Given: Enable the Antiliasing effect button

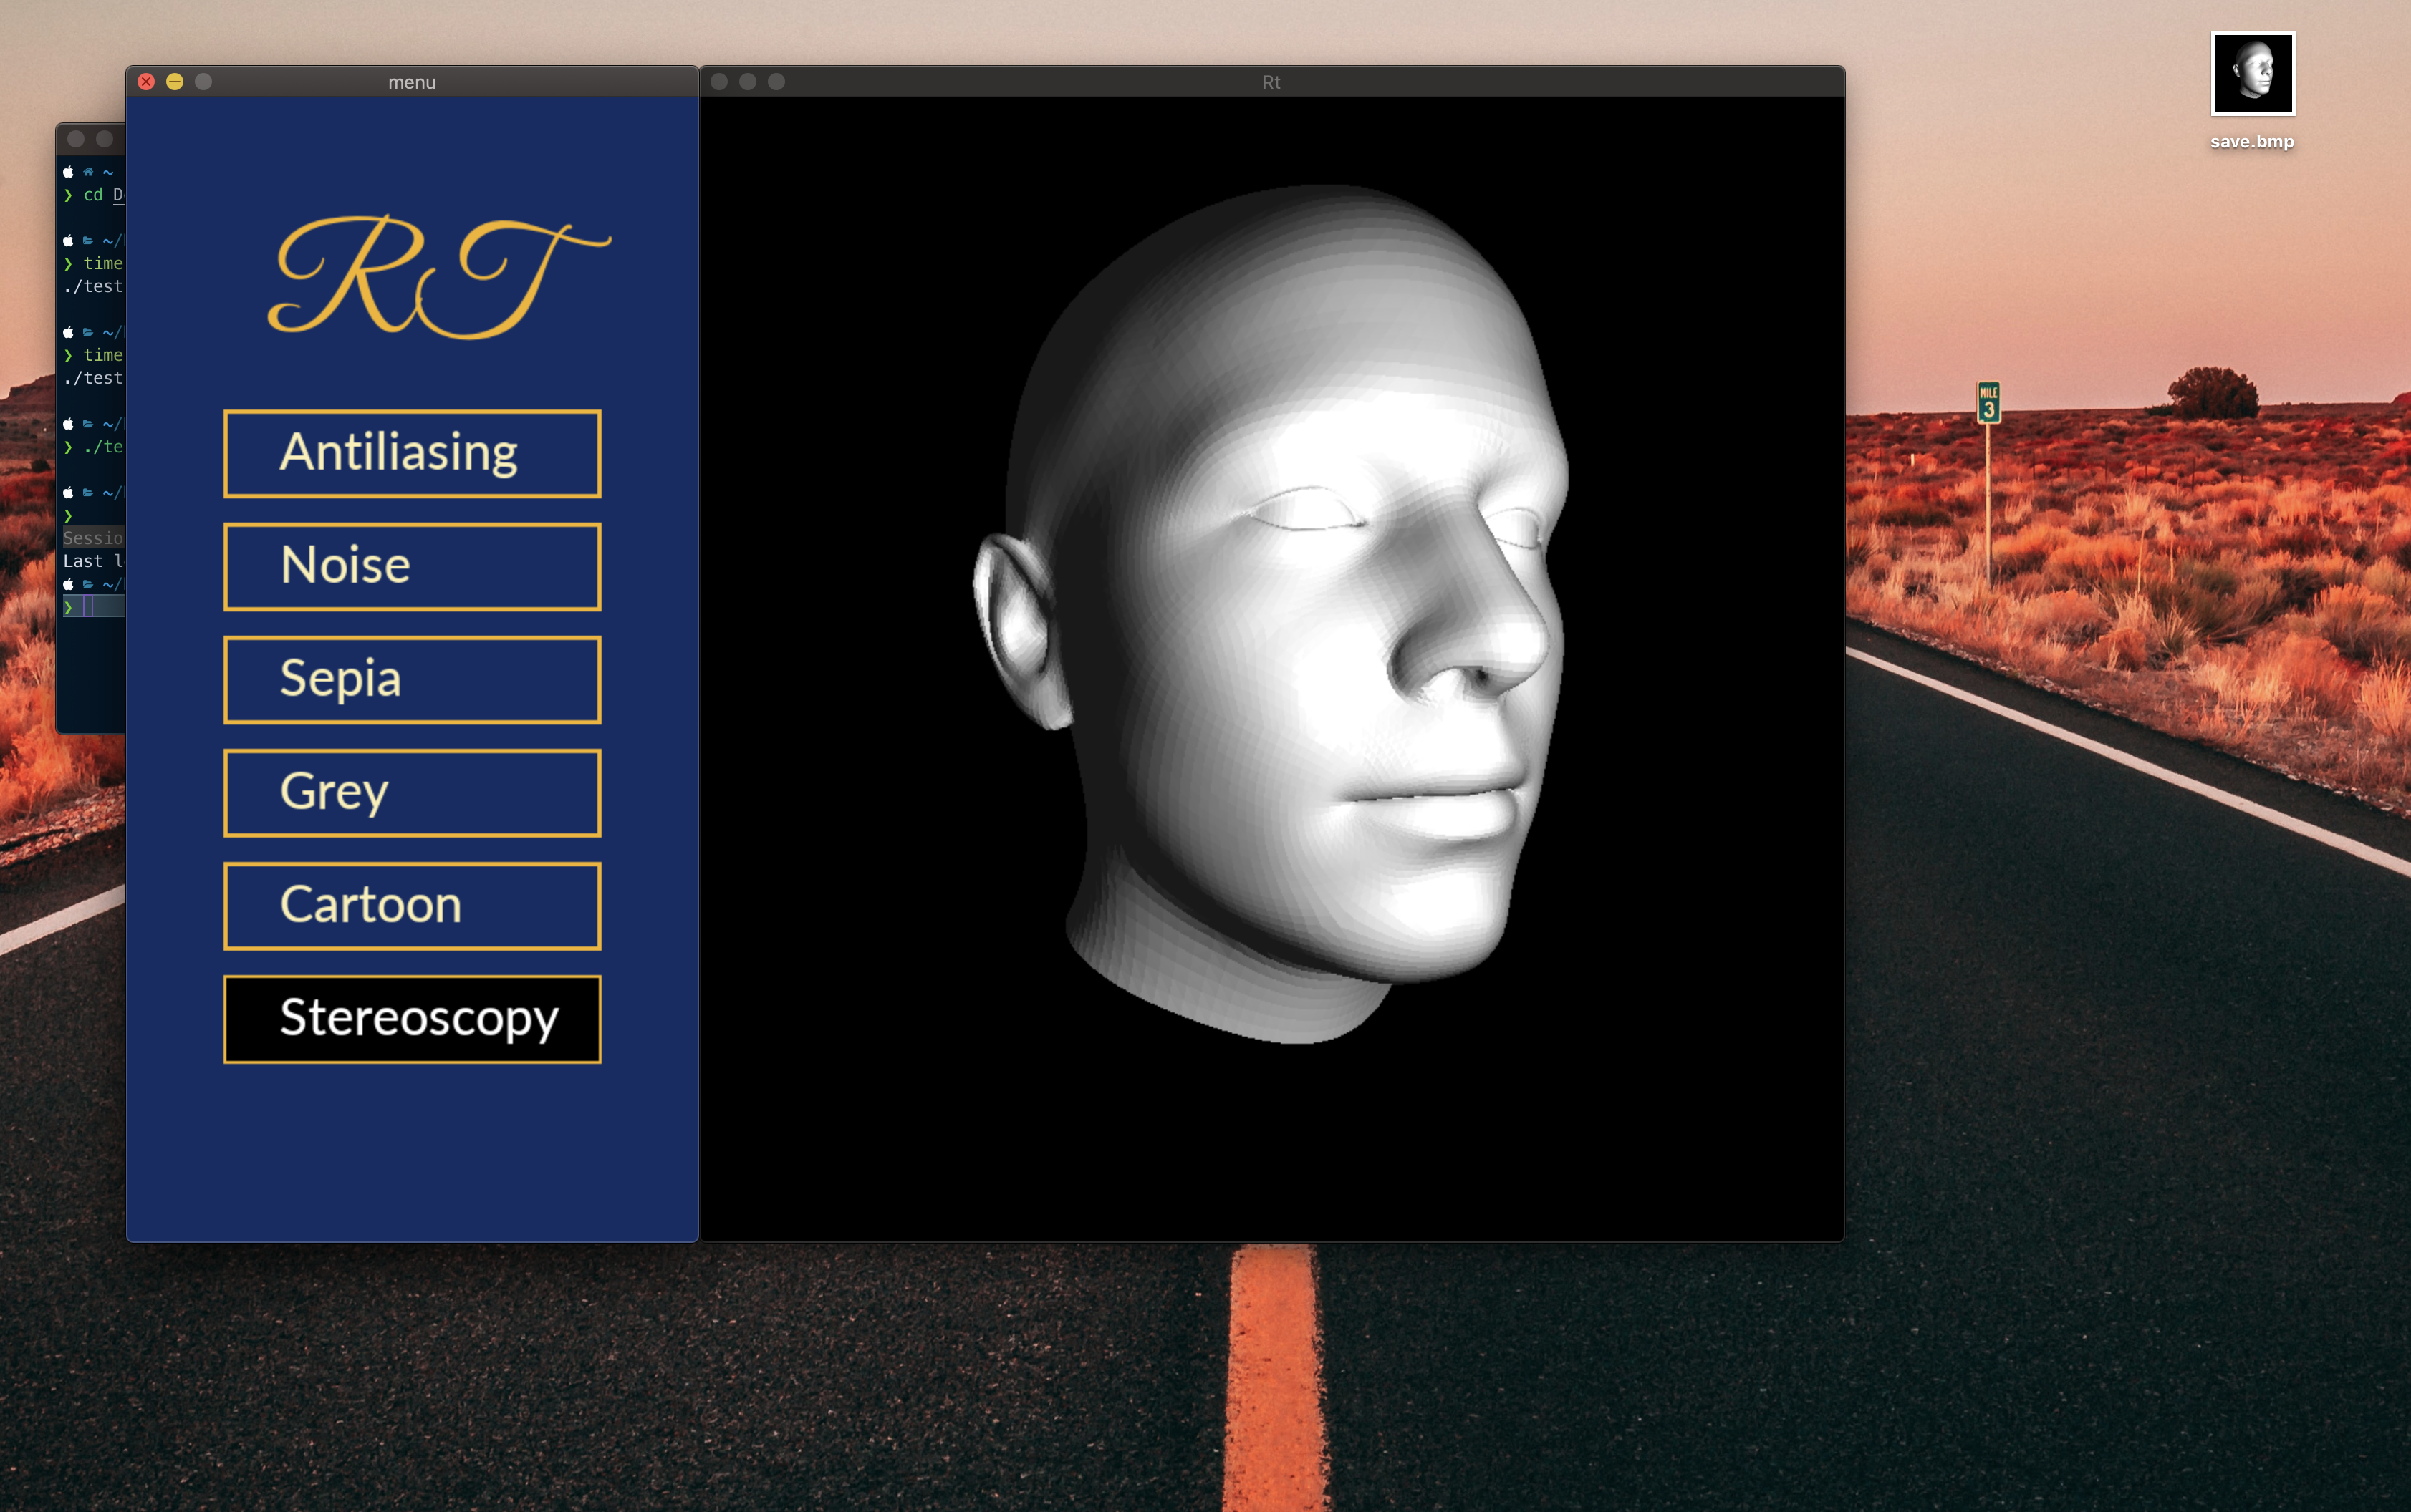Looking at the screenshot, I should click(x=412, y=453).
